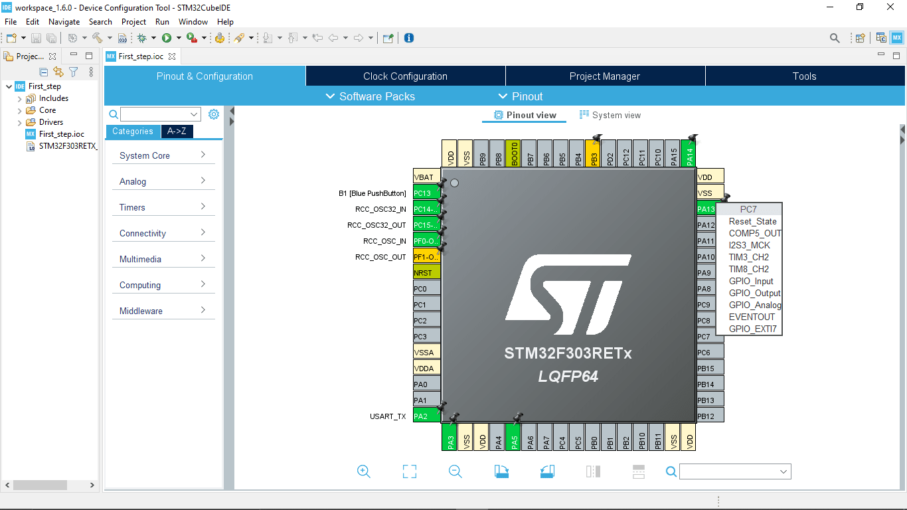Switch to Device Configuration Tool perspective
Image resolution: width=907 pixels, height=510 pixels.
[896, 38]
